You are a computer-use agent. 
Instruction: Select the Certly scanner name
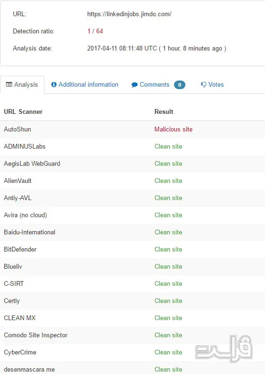point(12,301)
